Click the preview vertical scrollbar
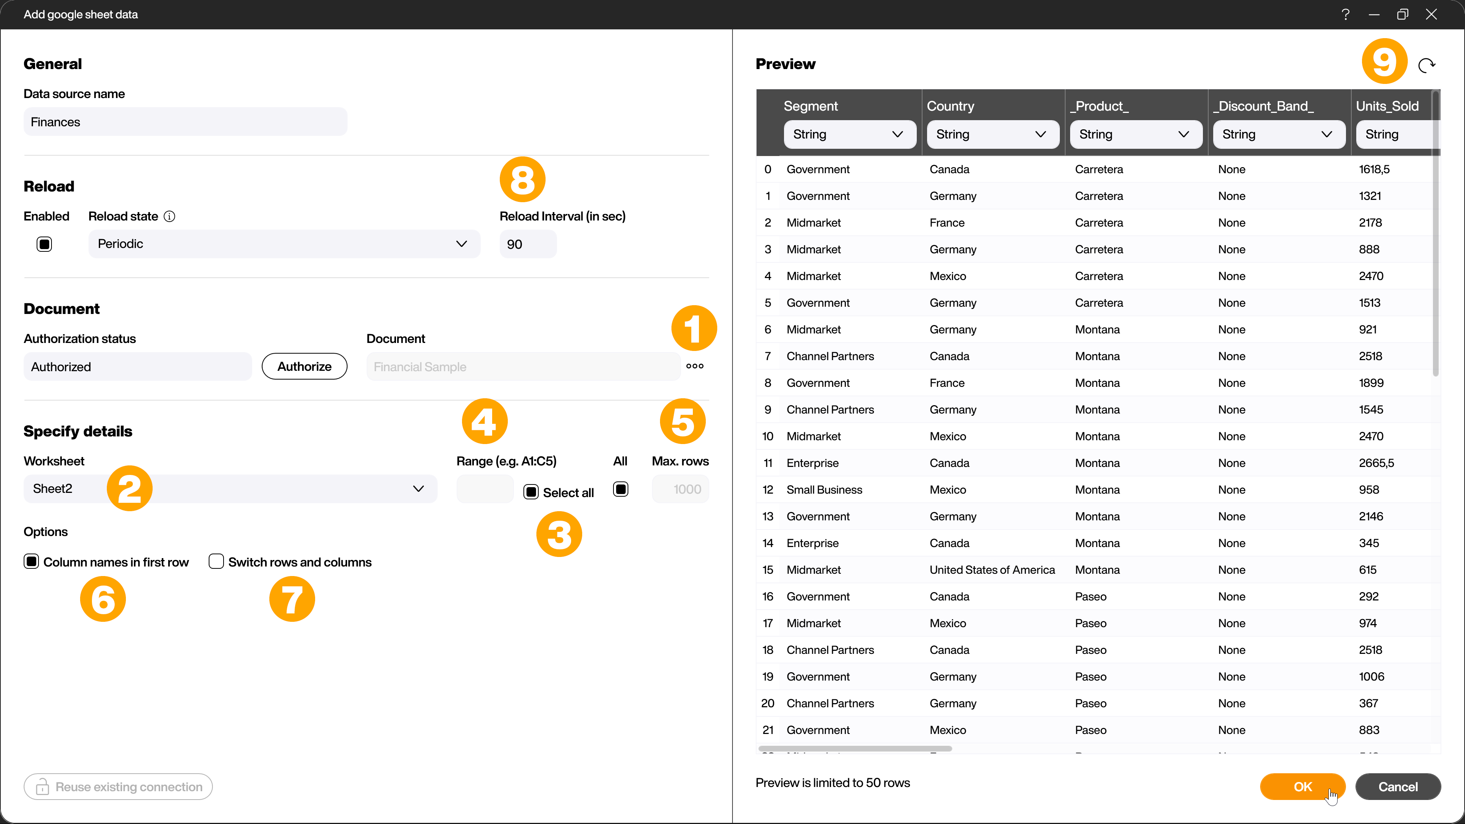Screen dimensions: 1465x824 (1435, 233)
